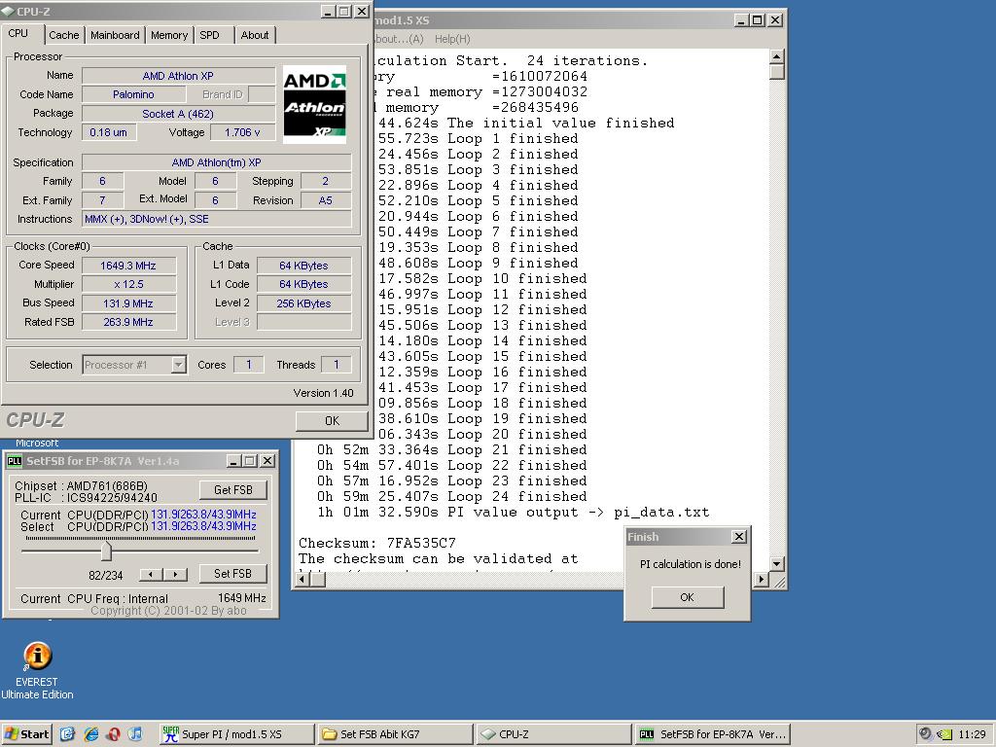
Task: Click the Loop 24 finished line
Action: pyautogui.click(x=451, y=497)
